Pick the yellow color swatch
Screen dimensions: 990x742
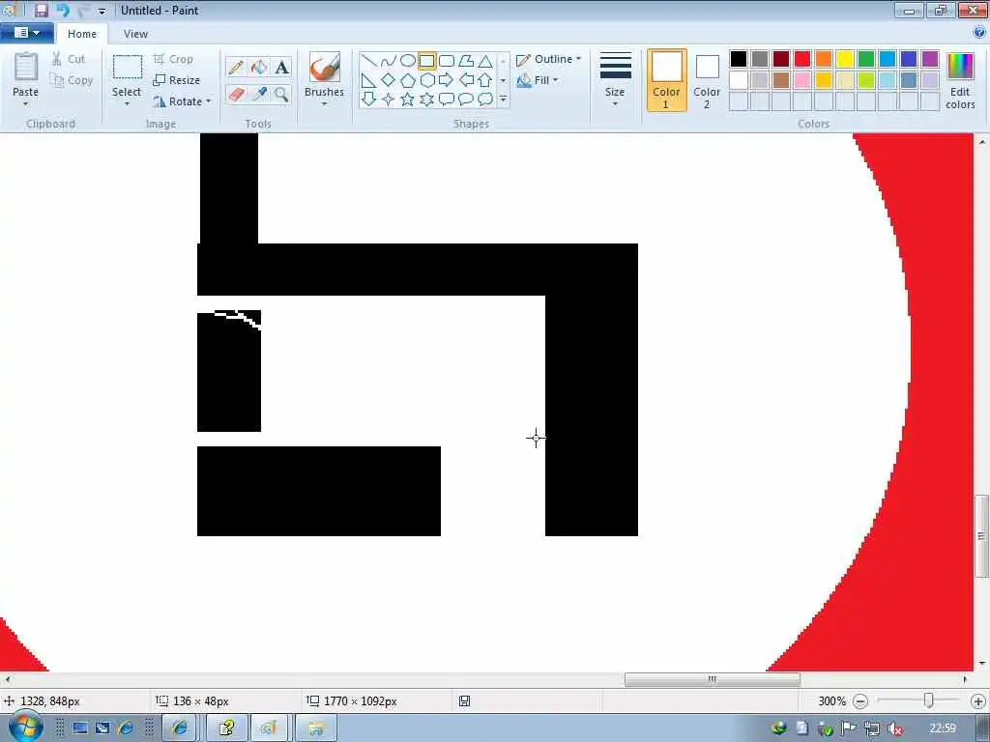point(845,59)
